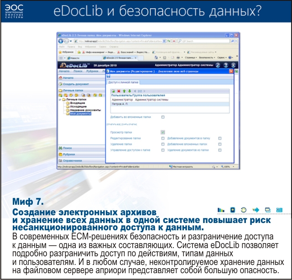Open the Справочники section in sidebar
Screen dimensions: 292x280
81,161
